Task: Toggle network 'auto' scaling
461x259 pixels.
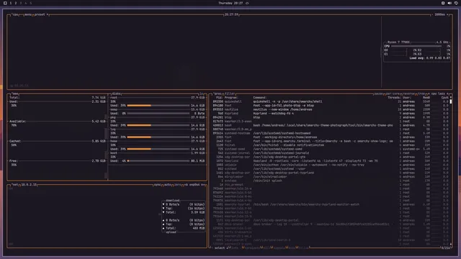Action: (x=168, y=185)
